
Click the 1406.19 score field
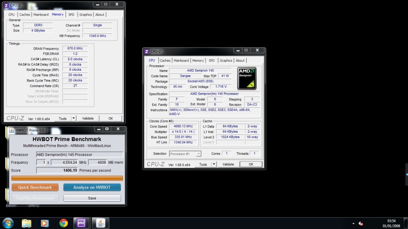pos(57,170)
